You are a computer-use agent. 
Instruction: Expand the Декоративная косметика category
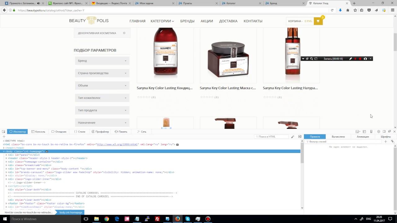124,33
